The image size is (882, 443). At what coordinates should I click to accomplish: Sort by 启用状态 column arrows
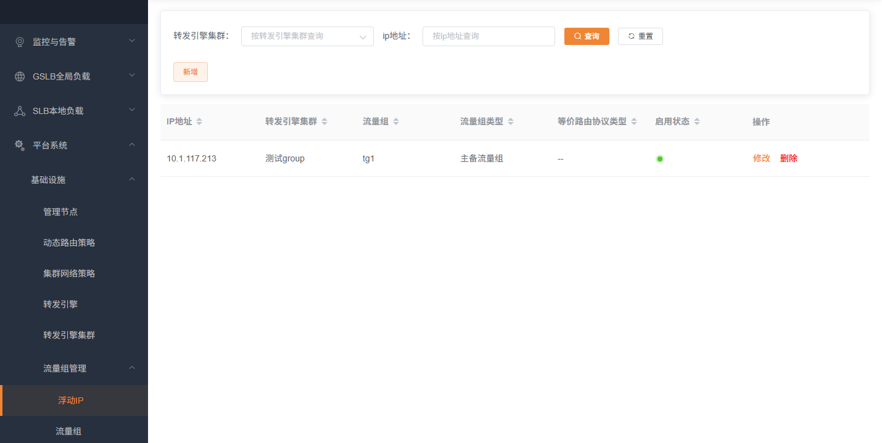[x=697, y=122]
